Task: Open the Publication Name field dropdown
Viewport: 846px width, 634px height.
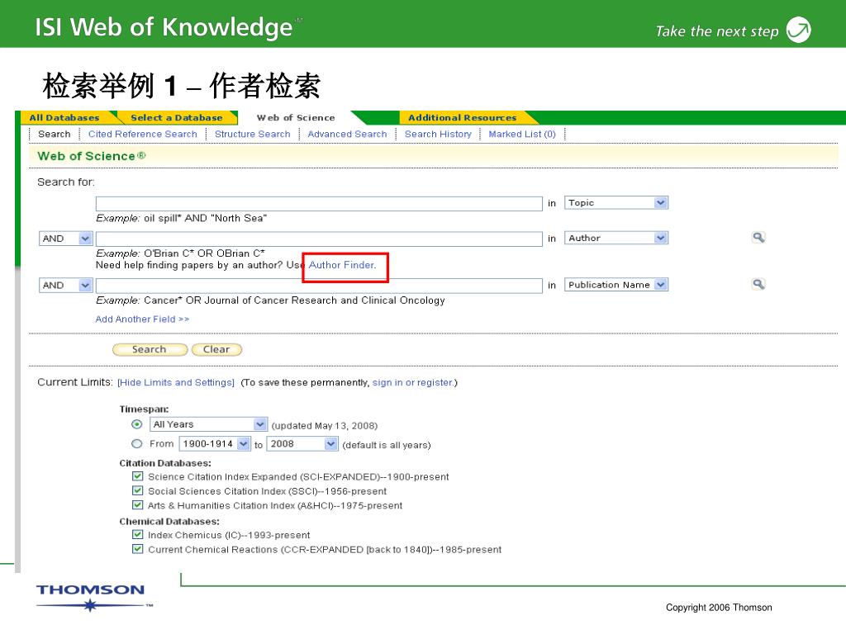Action: [616, 285]
